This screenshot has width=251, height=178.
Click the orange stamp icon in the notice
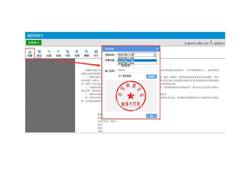tap(211, 42)
